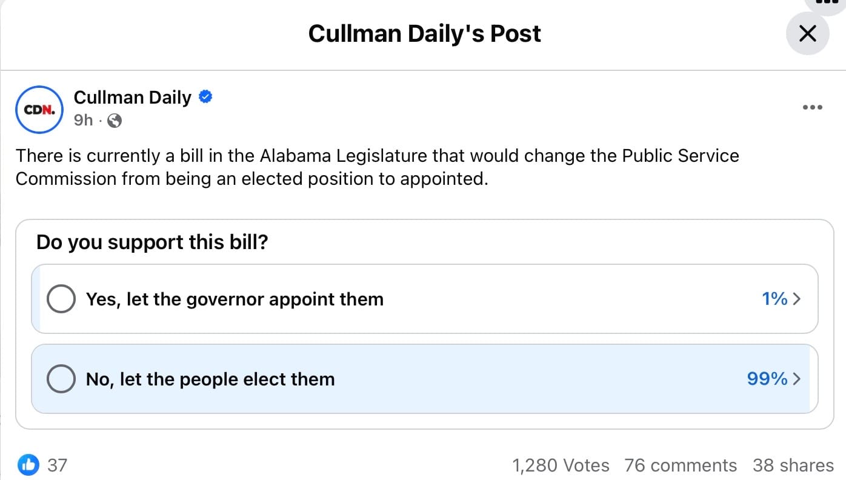This screenshot has width=846, height=480.
Task: View the 38 shares list
Action: [793, 465]
